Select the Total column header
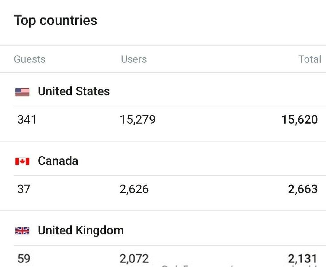 coord(310,59)
